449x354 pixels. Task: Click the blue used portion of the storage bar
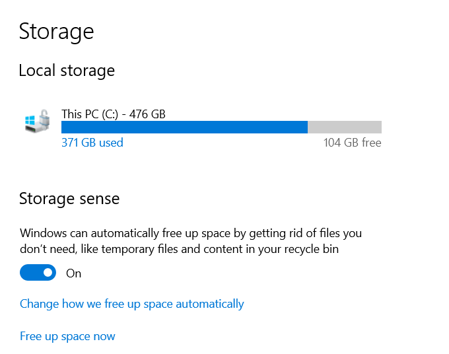pyautogui.click(x=184, y=128)
